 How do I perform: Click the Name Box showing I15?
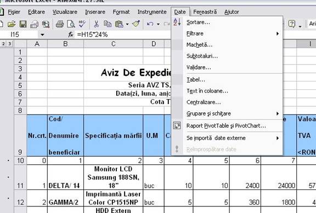[19, 34]
